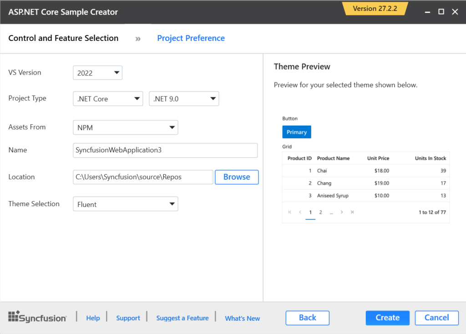
Task: Click the Syncfusion logo in the footer
Action: click(x=37, y=317)
